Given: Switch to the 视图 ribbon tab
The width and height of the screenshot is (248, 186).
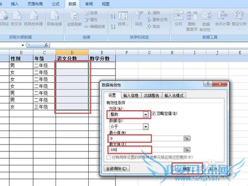Looking at the screenshot, I should coord(106,4).
